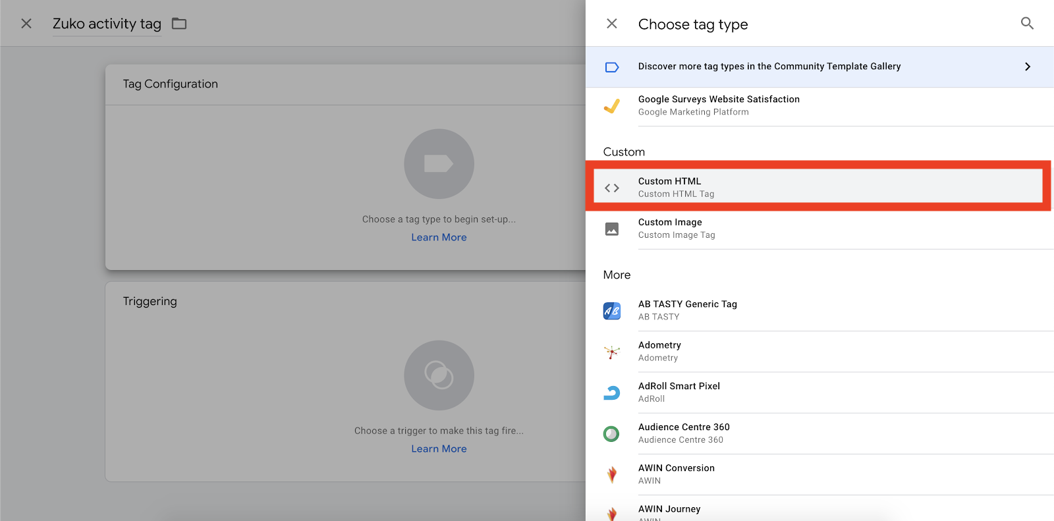Click the 'Triggering' card heading

coord(150,301)
